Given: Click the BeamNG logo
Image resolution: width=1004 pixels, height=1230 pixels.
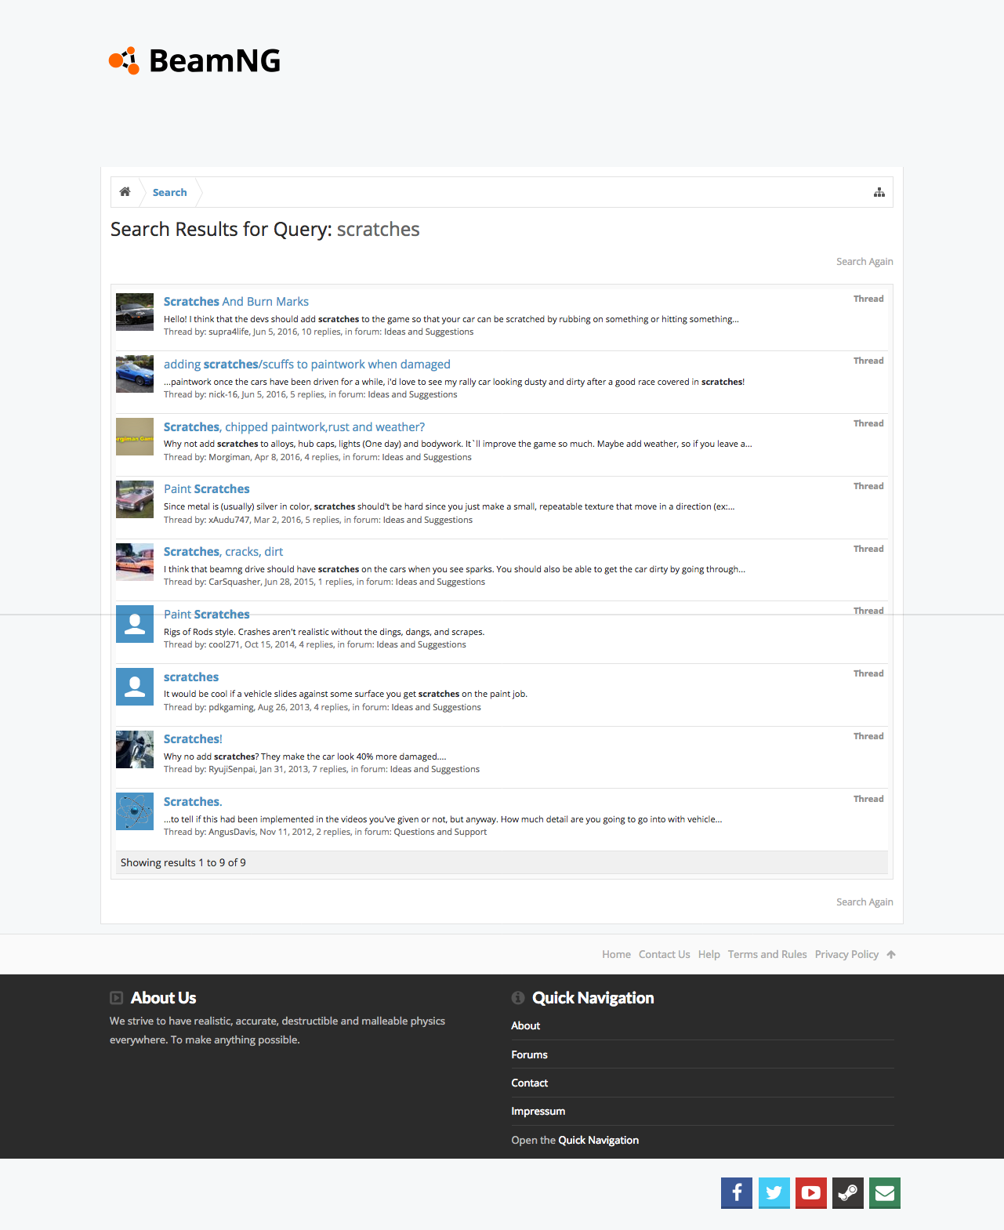Looking at the screenshot, I should (x=194, y=60).
